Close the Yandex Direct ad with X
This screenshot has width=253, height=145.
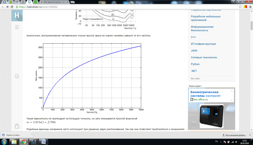[232, 91]
